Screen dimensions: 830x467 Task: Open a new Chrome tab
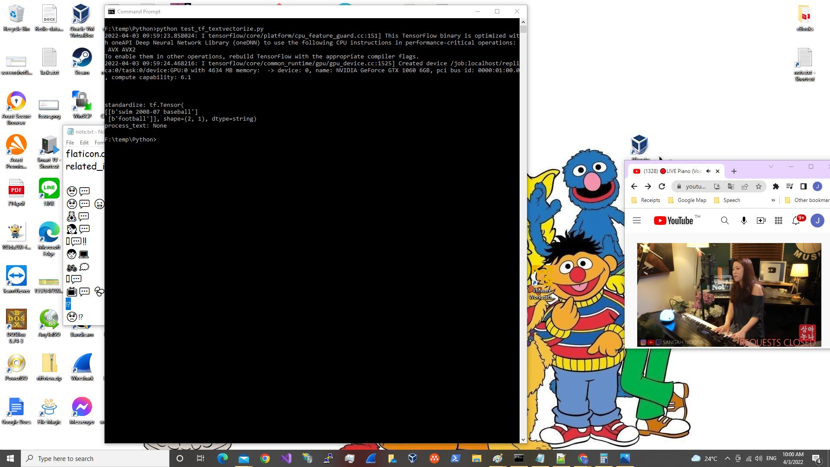click(734, 171)
